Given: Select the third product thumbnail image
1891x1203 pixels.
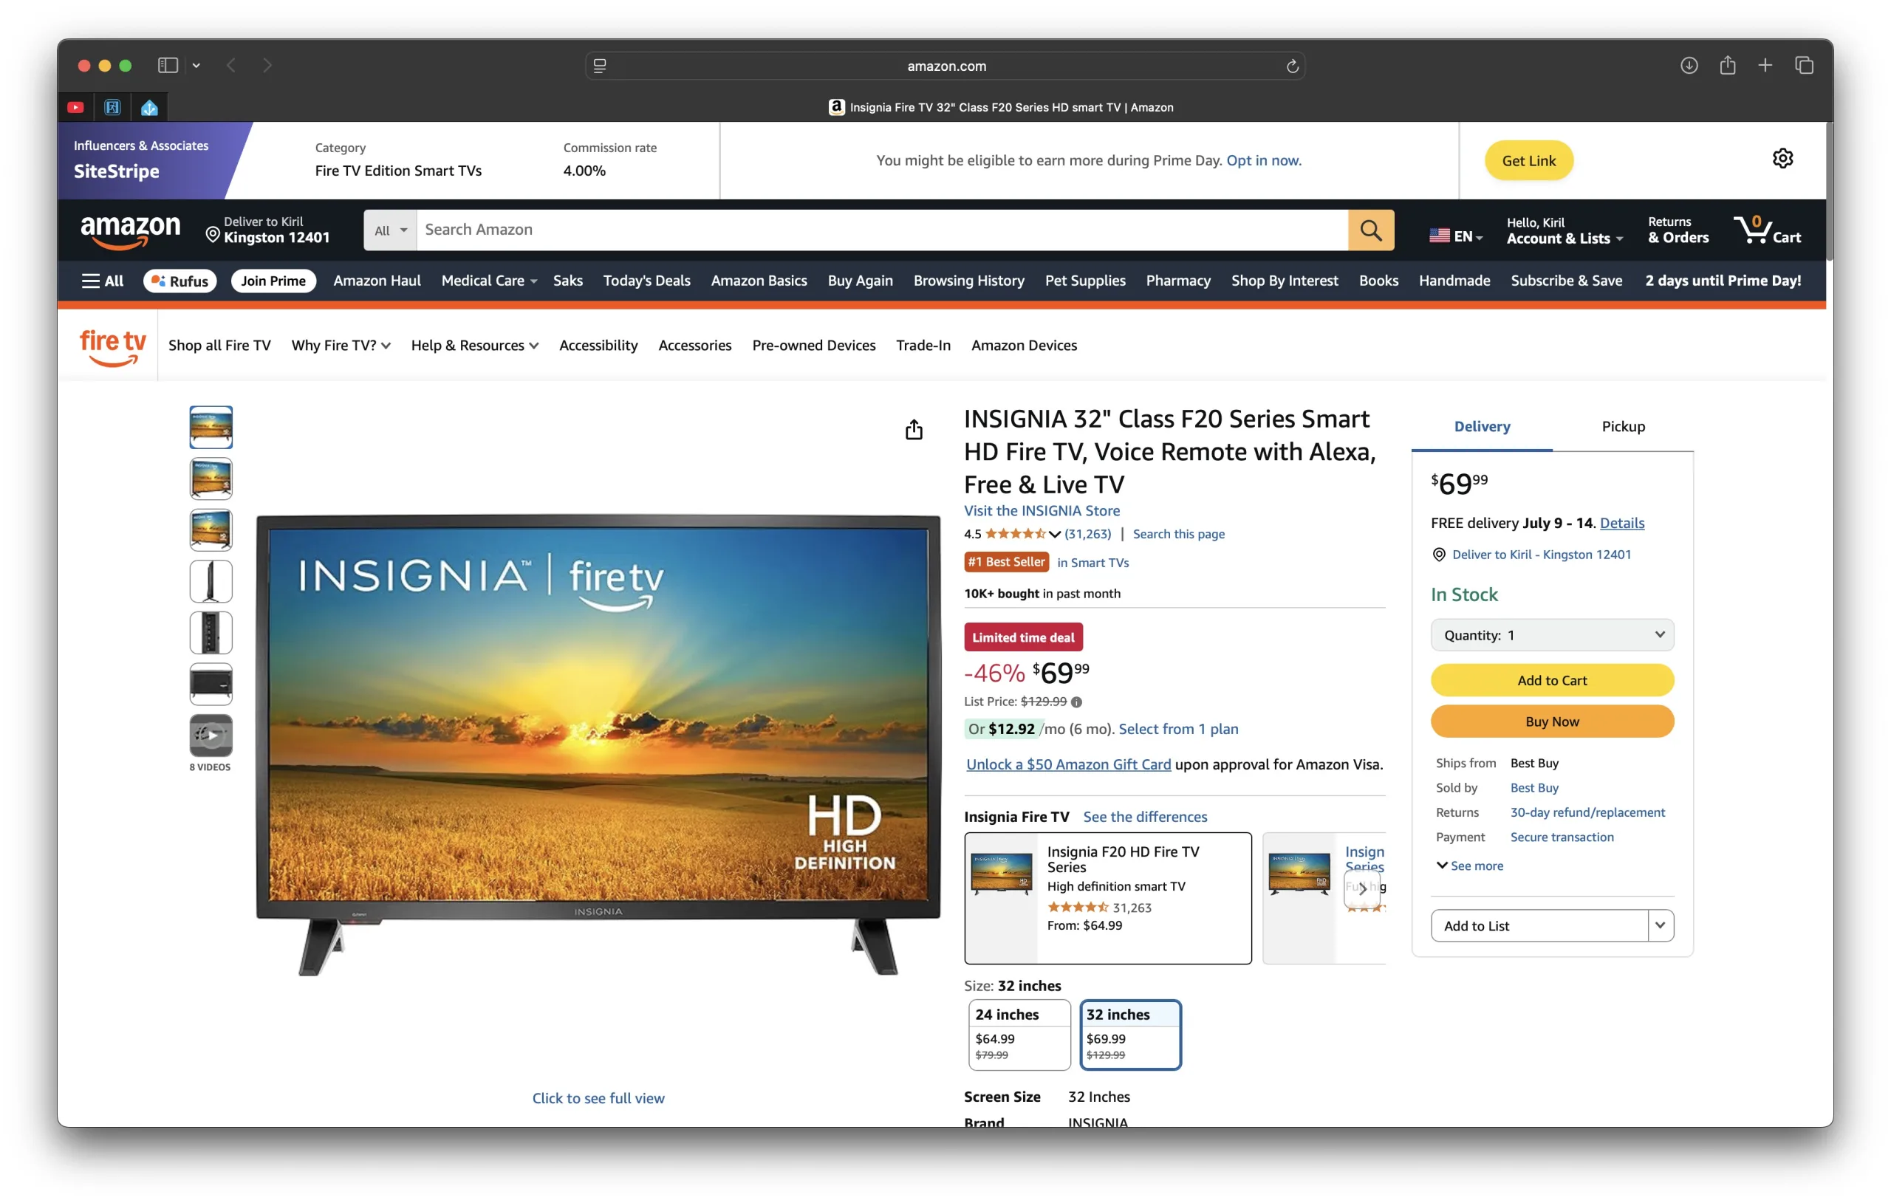Looking at the screenshot, I should coord(211,529).
